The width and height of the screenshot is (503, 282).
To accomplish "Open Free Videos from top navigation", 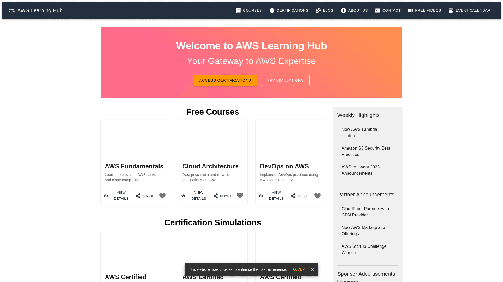I will click(x=424, y=10).
